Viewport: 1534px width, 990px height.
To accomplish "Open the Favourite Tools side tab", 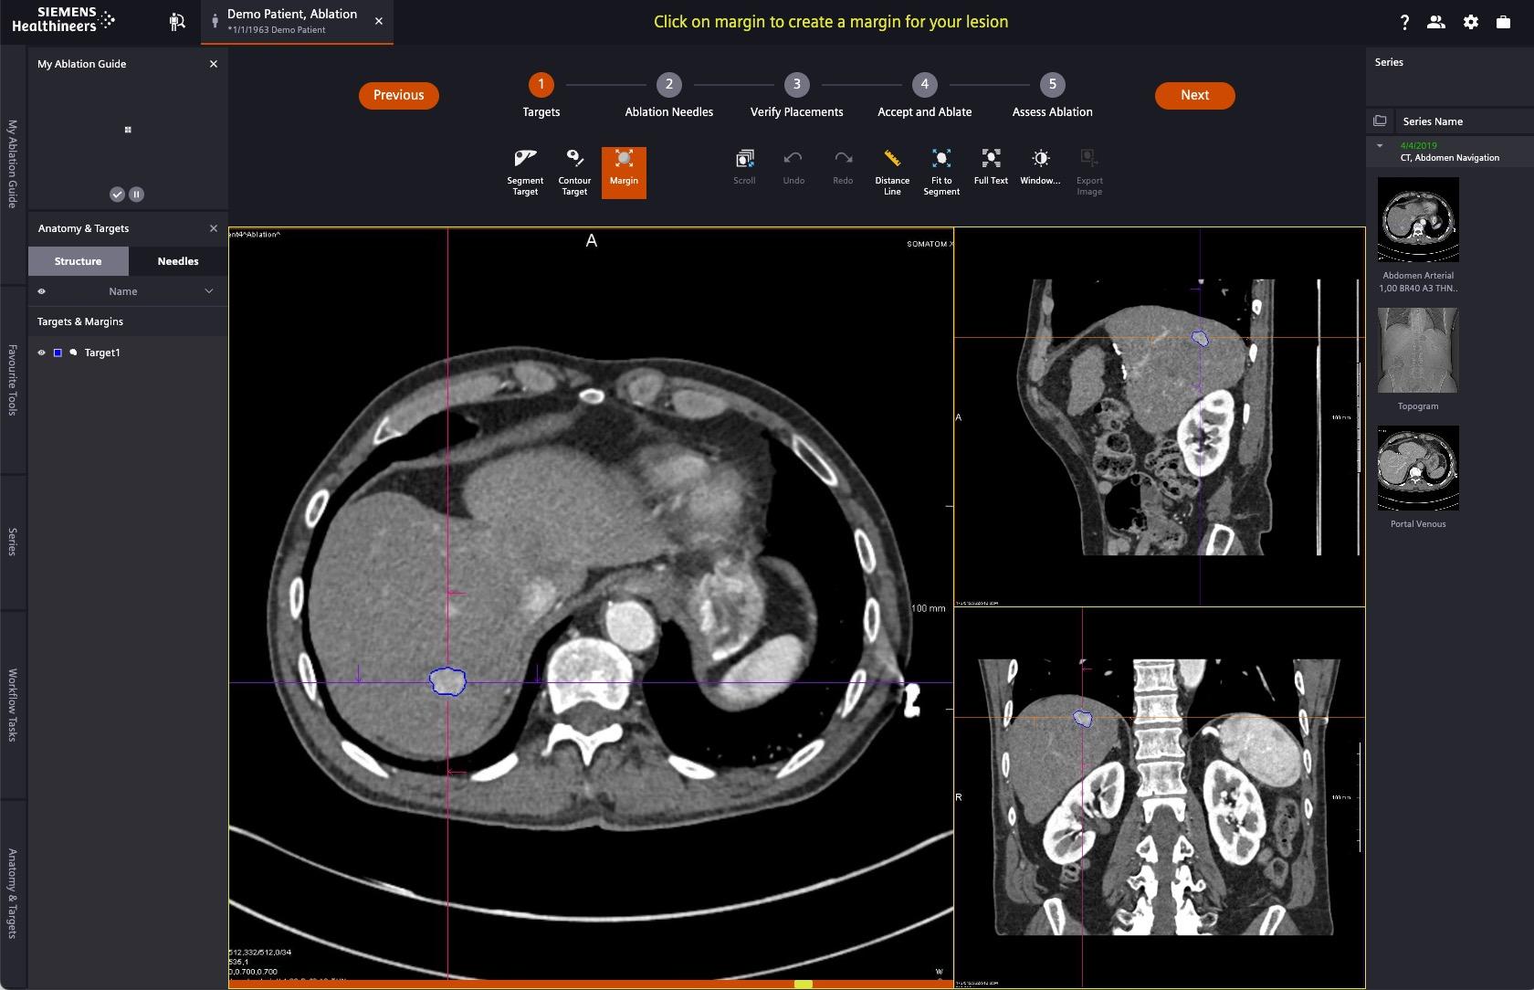I will [13, 380].
